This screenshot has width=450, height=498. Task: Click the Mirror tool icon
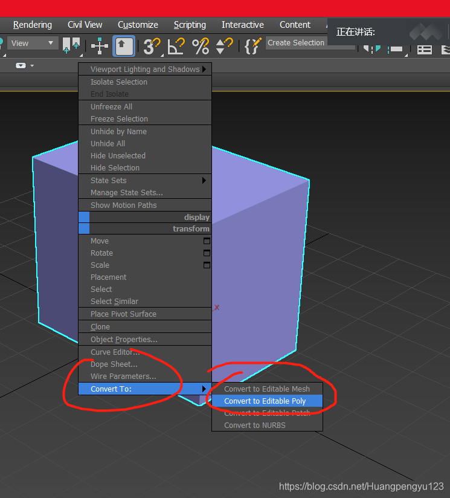[x=371, y=49]
